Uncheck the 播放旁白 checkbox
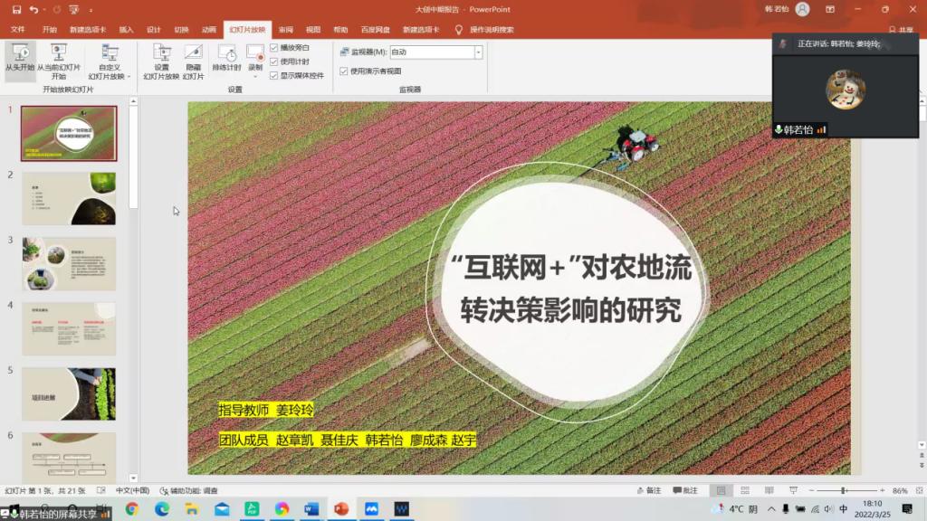 coord(274,47)
